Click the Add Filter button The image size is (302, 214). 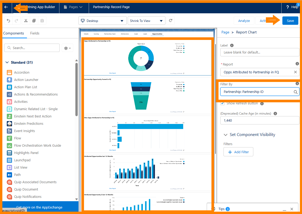click(238, 152)
